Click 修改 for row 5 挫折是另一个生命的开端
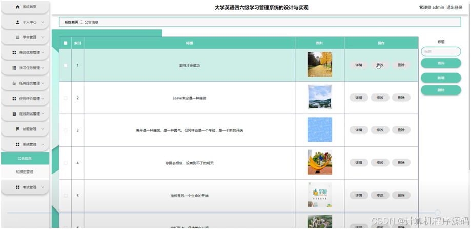Viewport: 471px width, 229px height. point(380,195)
